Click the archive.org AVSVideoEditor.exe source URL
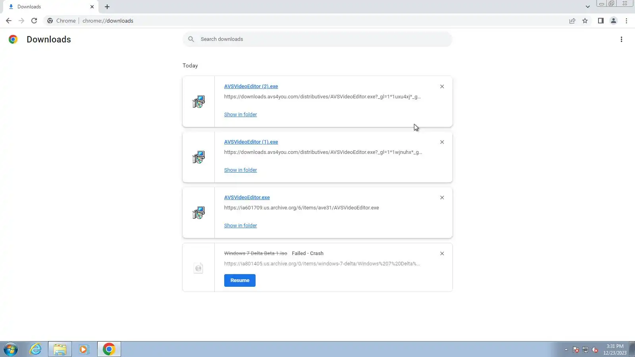Image resolution: width=635 pixels, height=357 pixels. pos(302,208)
